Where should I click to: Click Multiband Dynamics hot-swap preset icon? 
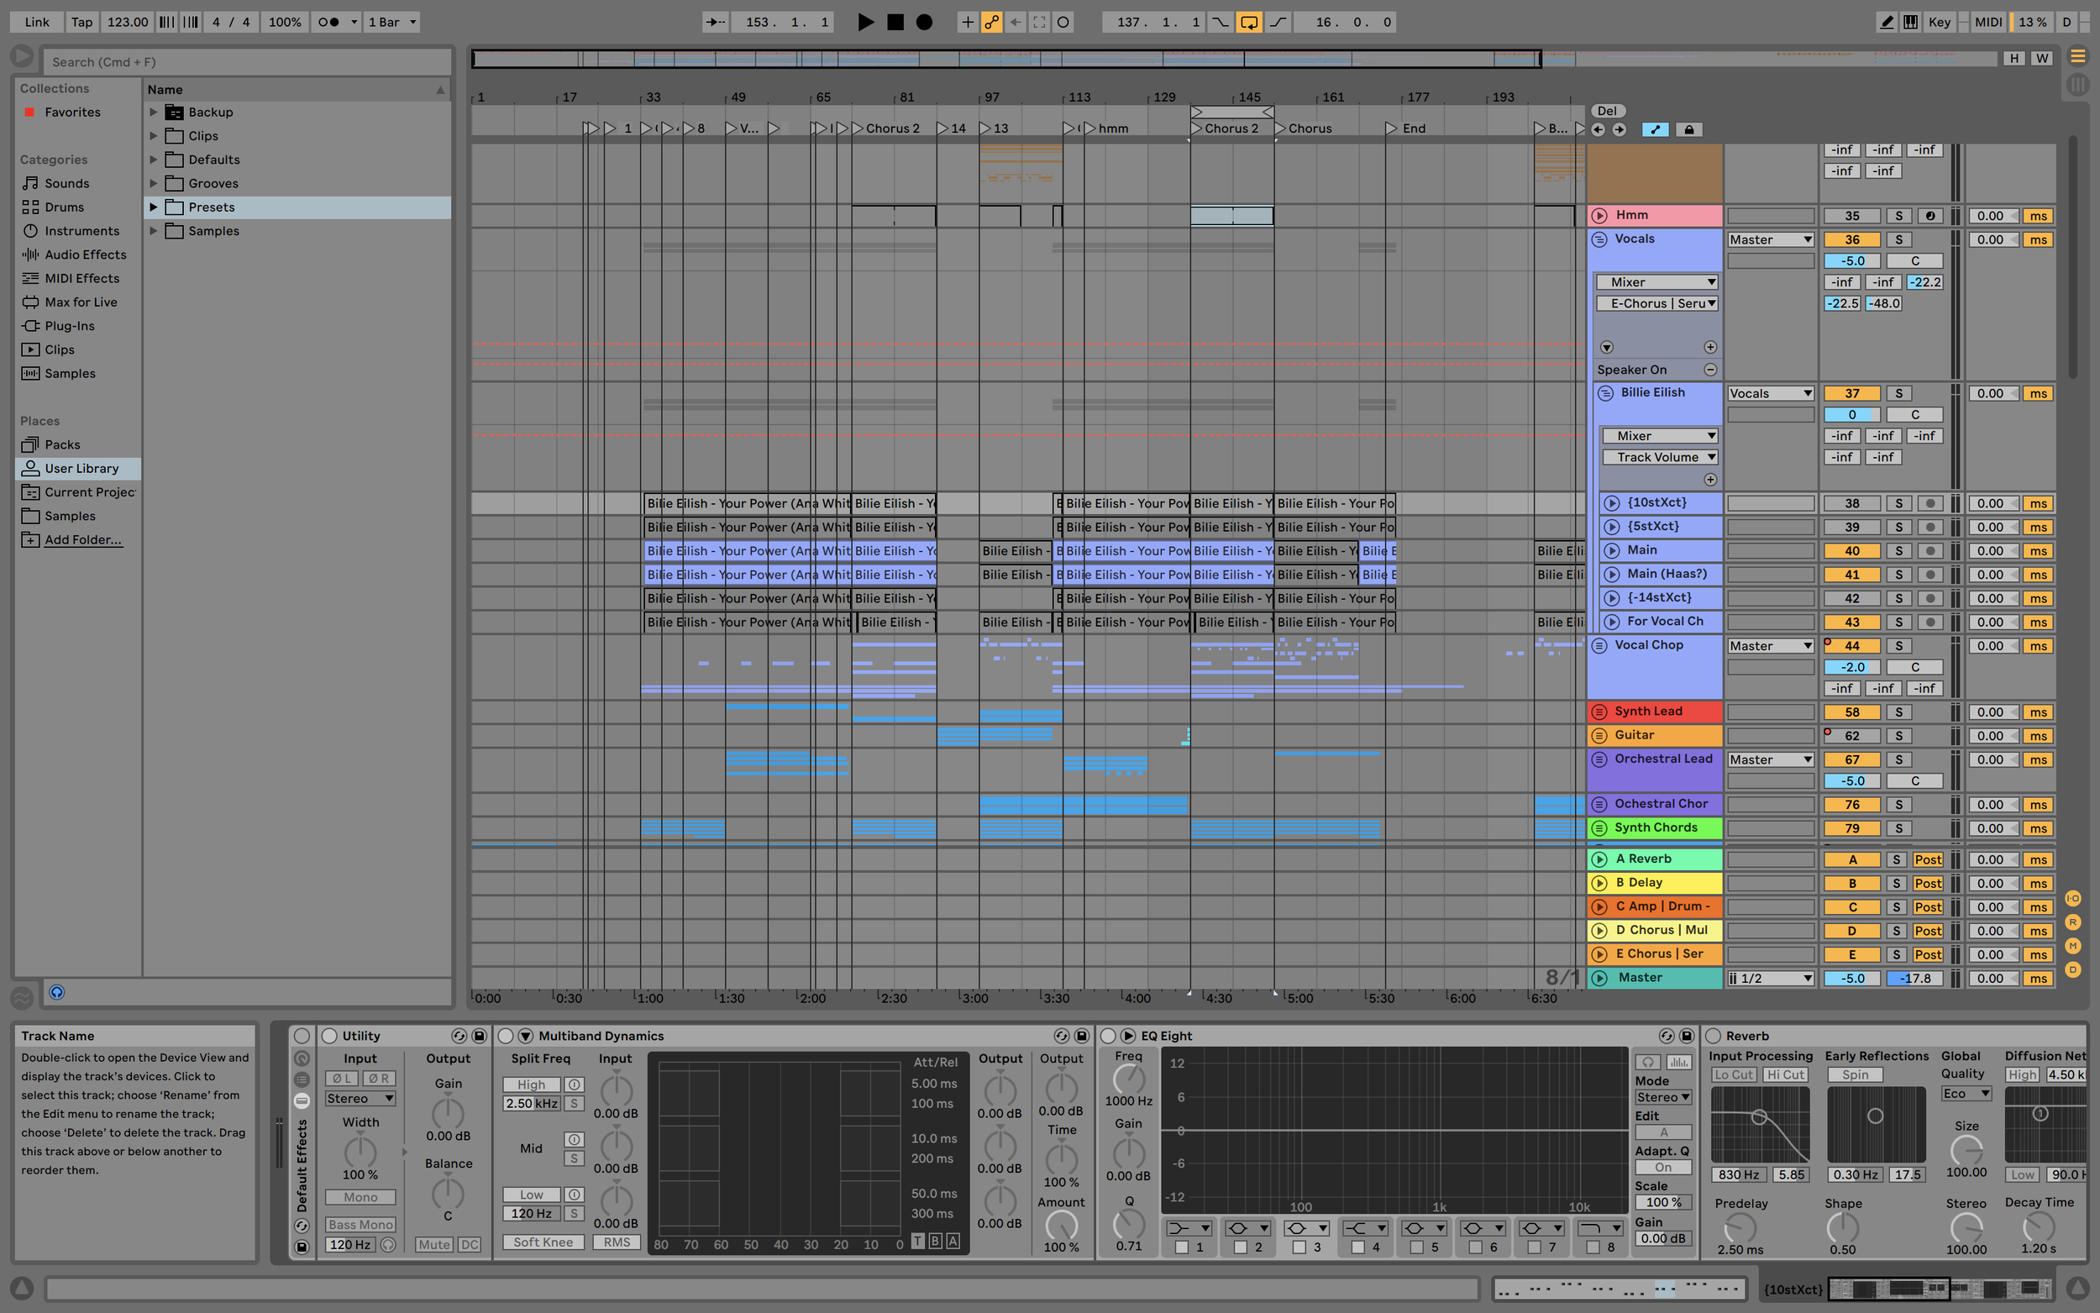coord(1061,1036)
